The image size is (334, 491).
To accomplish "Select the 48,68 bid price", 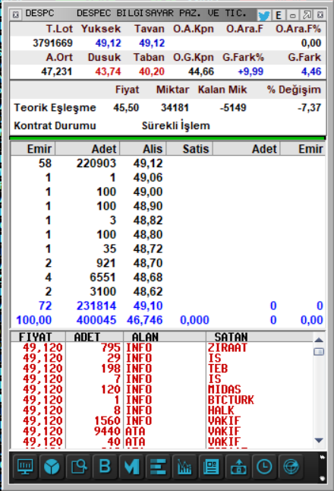I will (x=148, y=277).
